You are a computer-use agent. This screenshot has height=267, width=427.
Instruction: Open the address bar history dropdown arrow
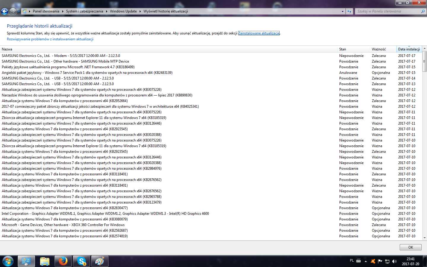[x=342, y=11]
